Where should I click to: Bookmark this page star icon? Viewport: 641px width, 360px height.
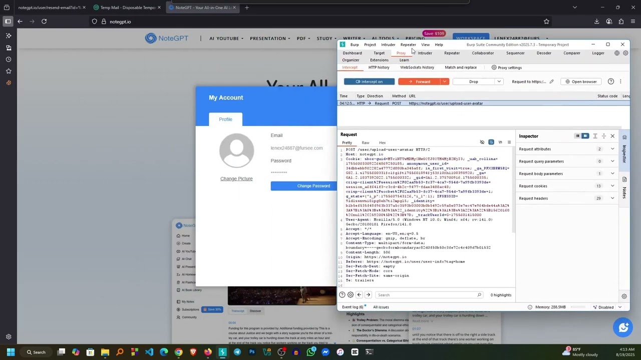pyautogui.click(x=546, y=21)
